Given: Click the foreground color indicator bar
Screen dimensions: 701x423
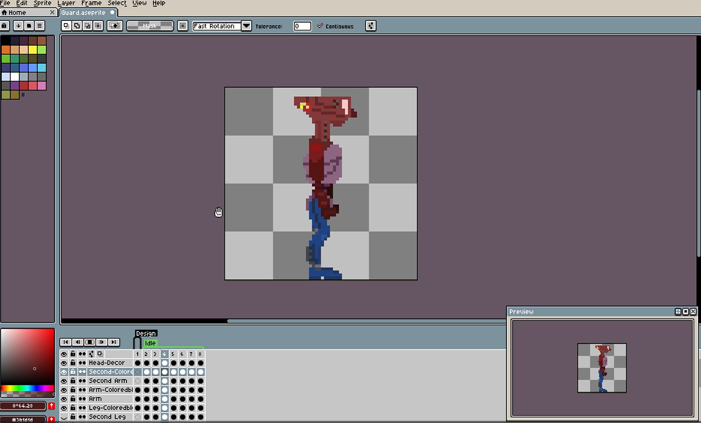Looking at the screenshot, I should [24, 406].
